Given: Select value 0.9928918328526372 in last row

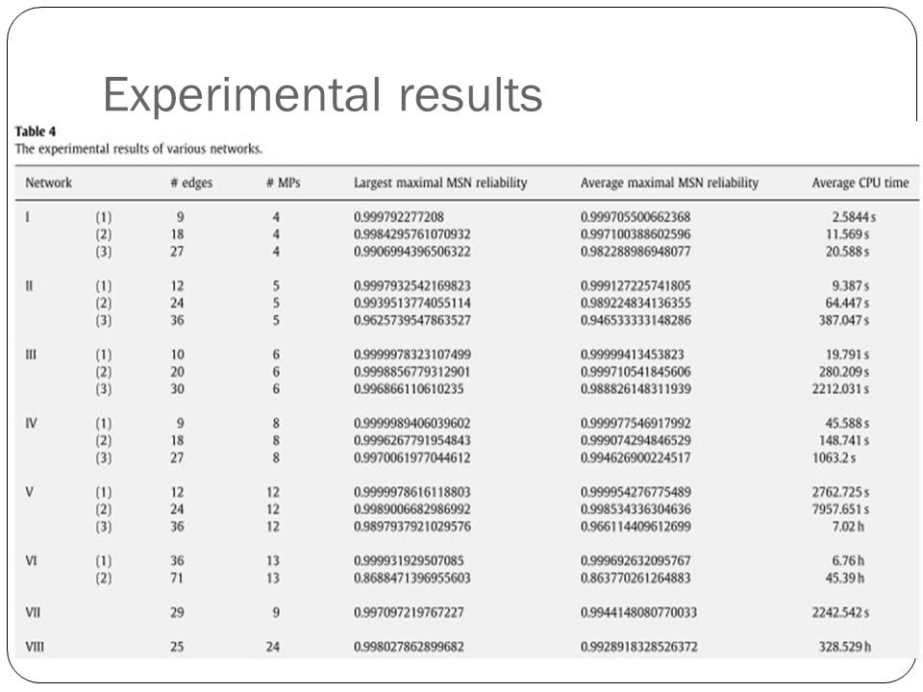Looking at the screenshot, I should [x=638, y=647].
